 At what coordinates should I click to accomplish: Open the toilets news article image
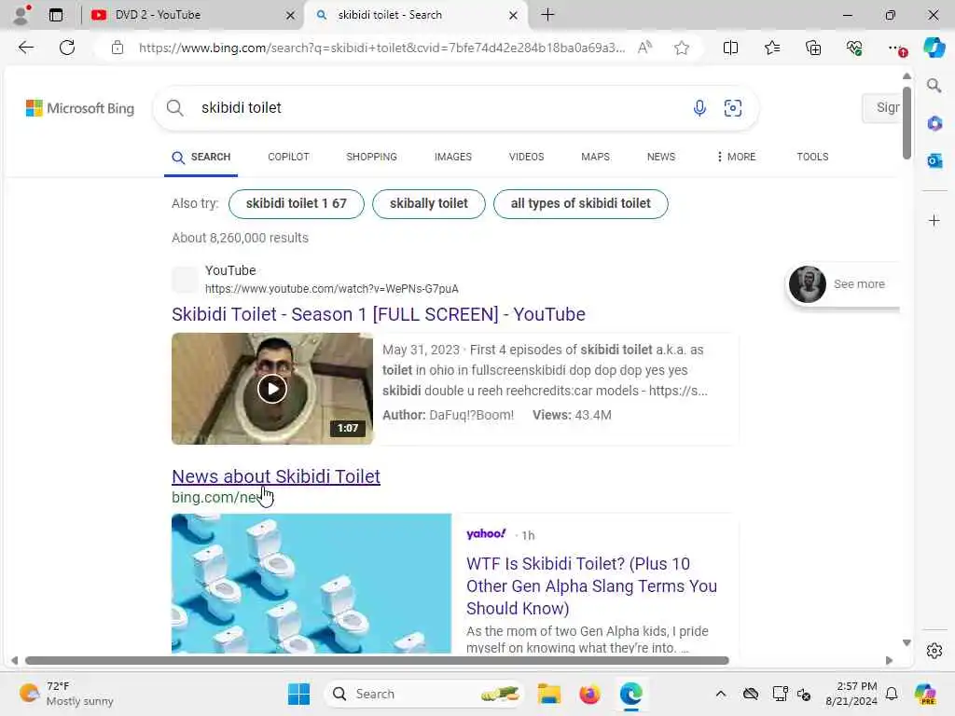click(311, 584)
